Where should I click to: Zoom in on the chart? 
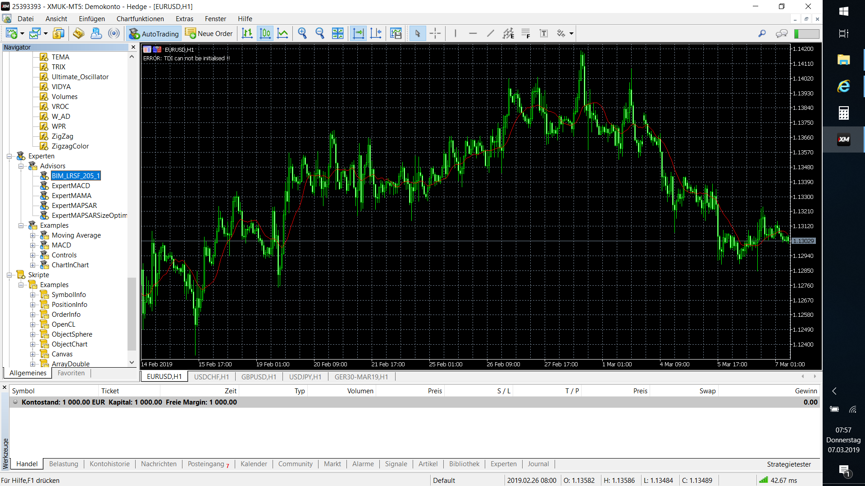pos(302,33)
